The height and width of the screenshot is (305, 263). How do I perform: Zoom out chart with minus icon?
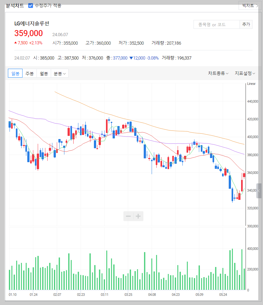(x=128, y=216)
